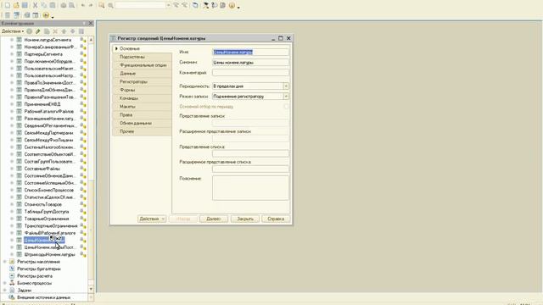Click the Далее button
Viewport: 543px width, 305px height.
[x=214, y=219]
